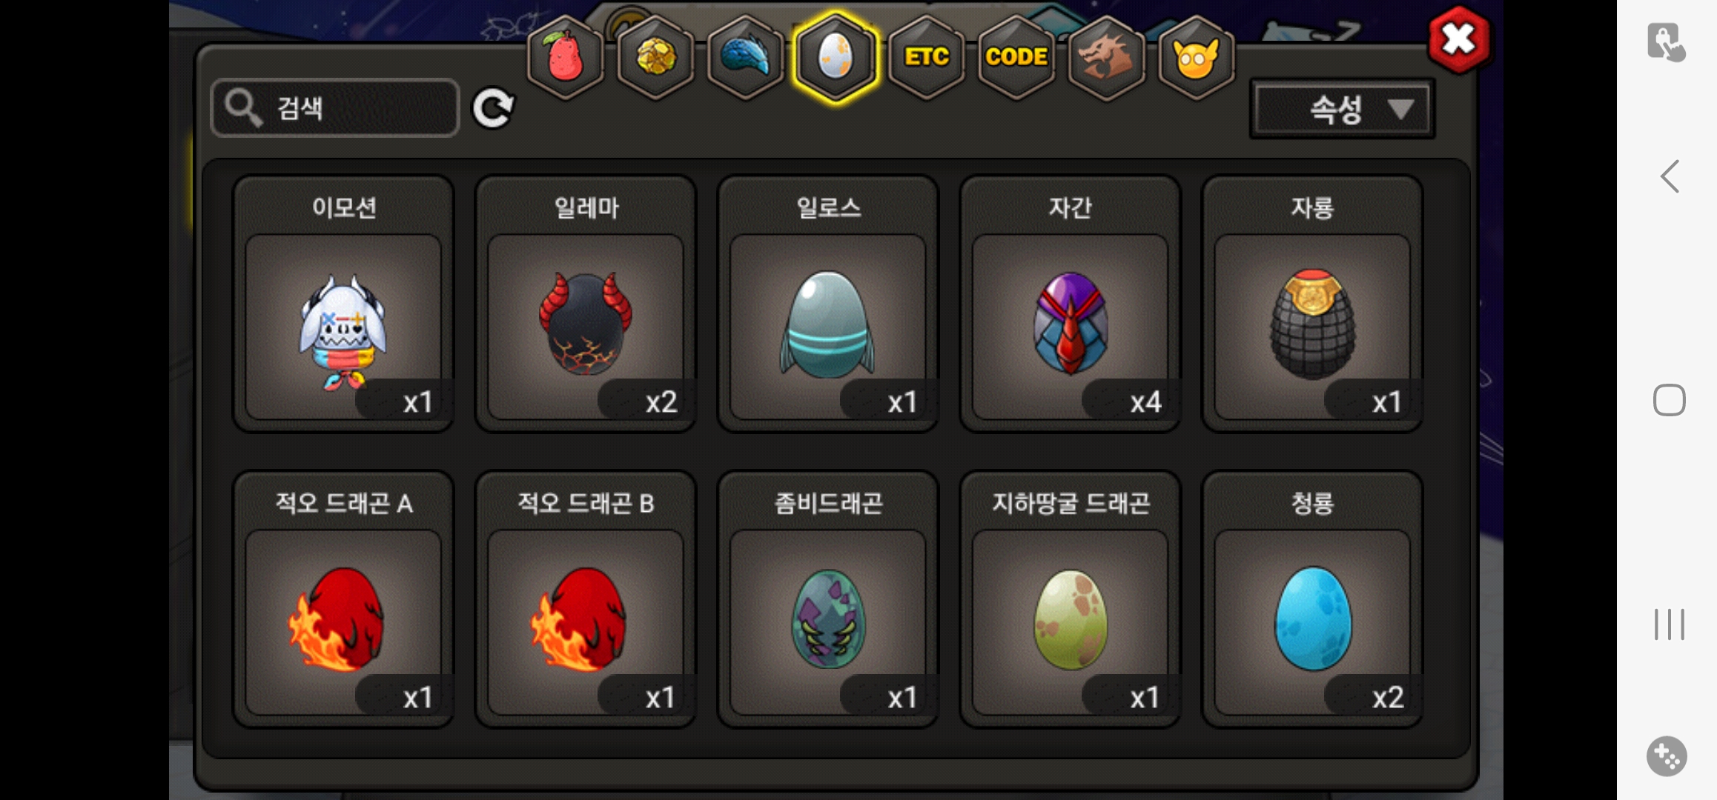Open the CODE category tab
Screen dimensions: 1717x800
(x=1016, y=57)
